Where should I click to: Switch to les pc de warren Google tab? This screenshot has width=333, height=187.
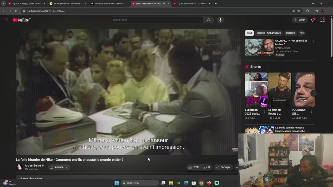[x=68, y=4]
